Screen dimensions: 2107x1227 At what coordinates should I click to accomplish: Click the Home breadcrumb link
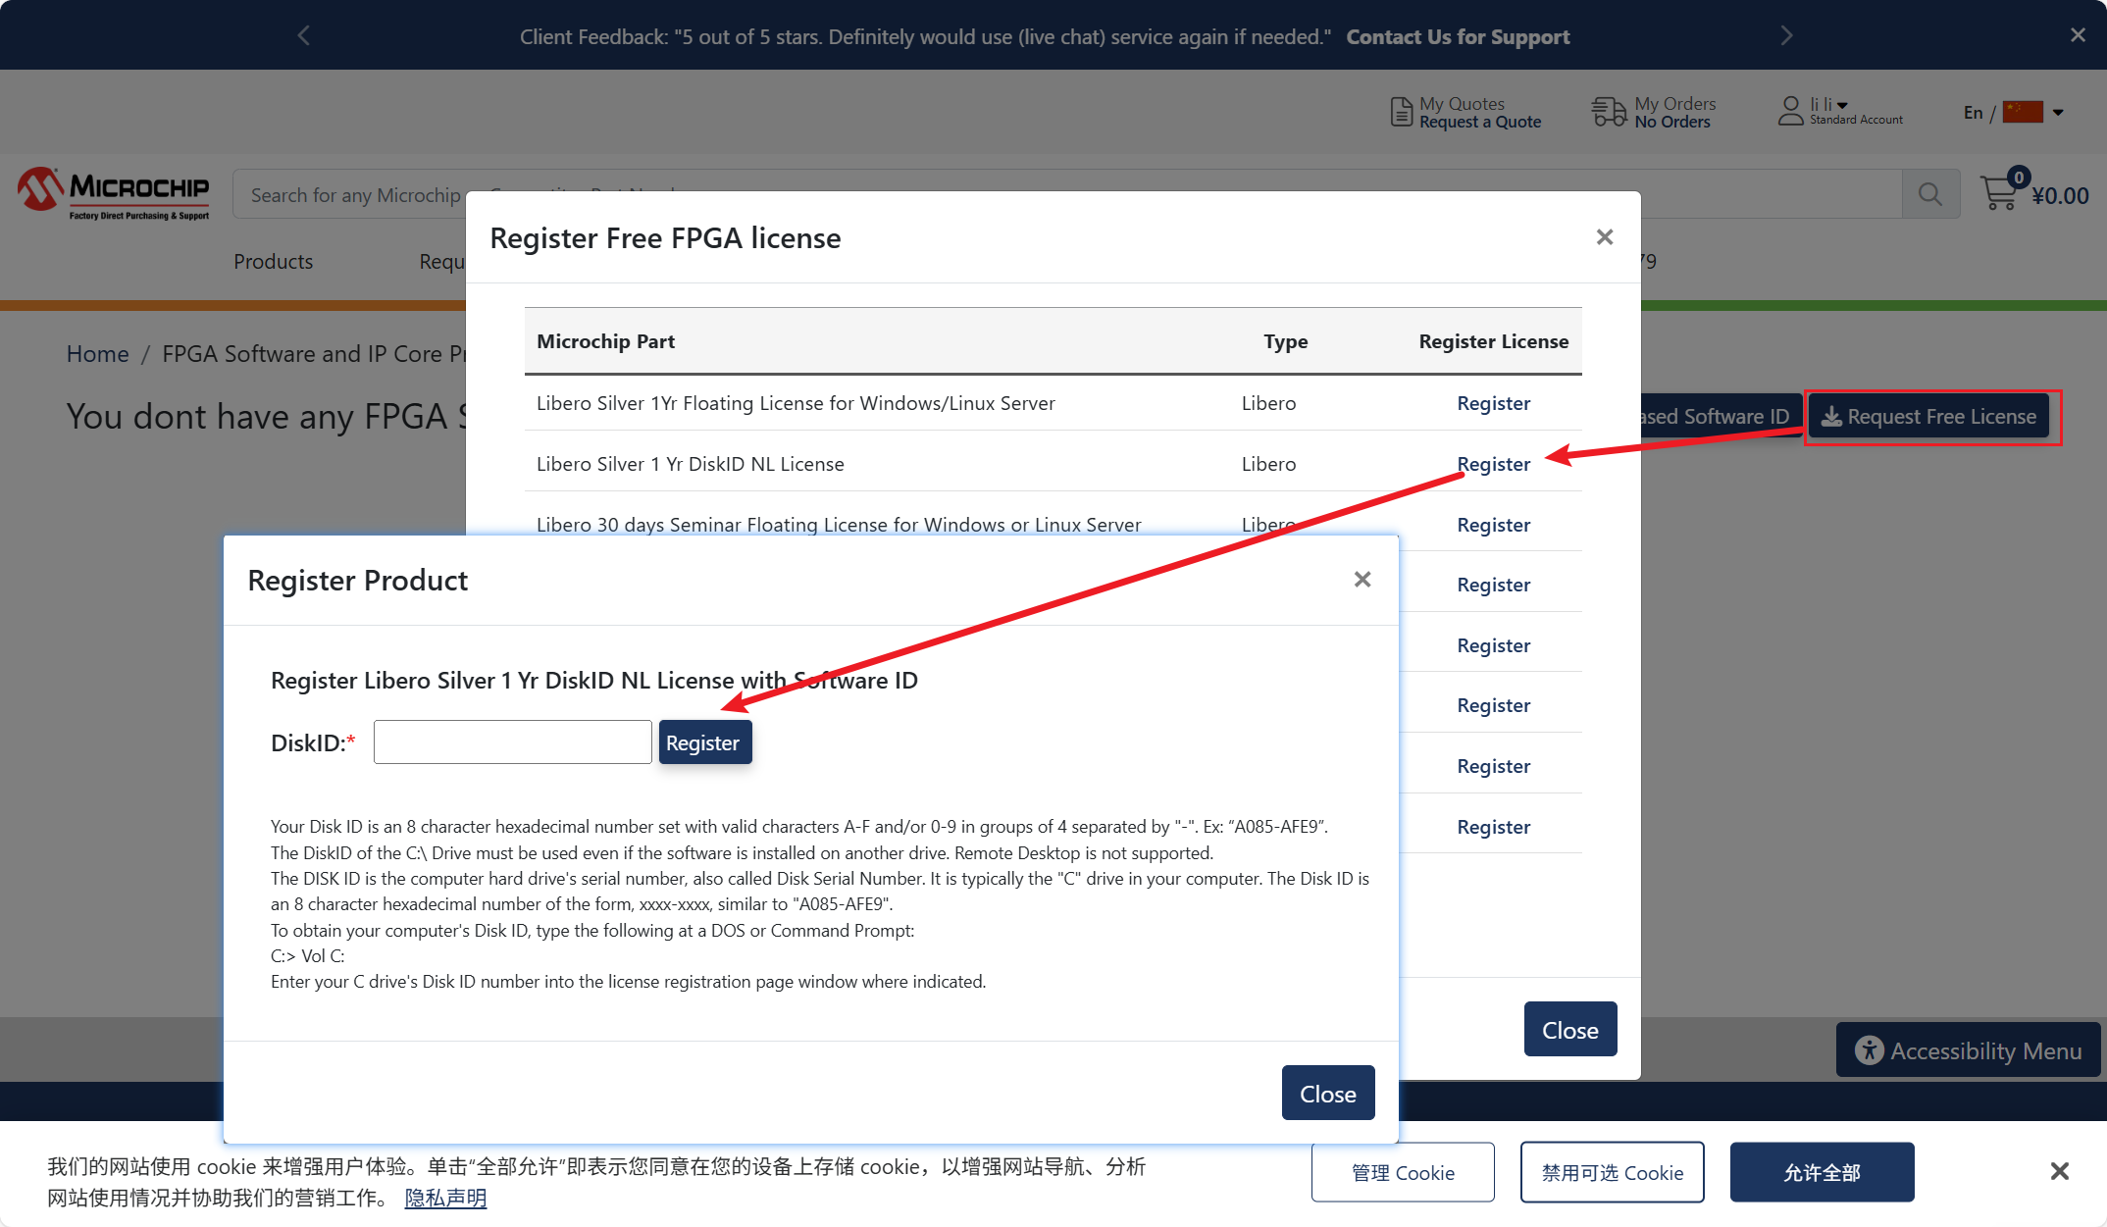pyautogui.click(x=97, y=354)
